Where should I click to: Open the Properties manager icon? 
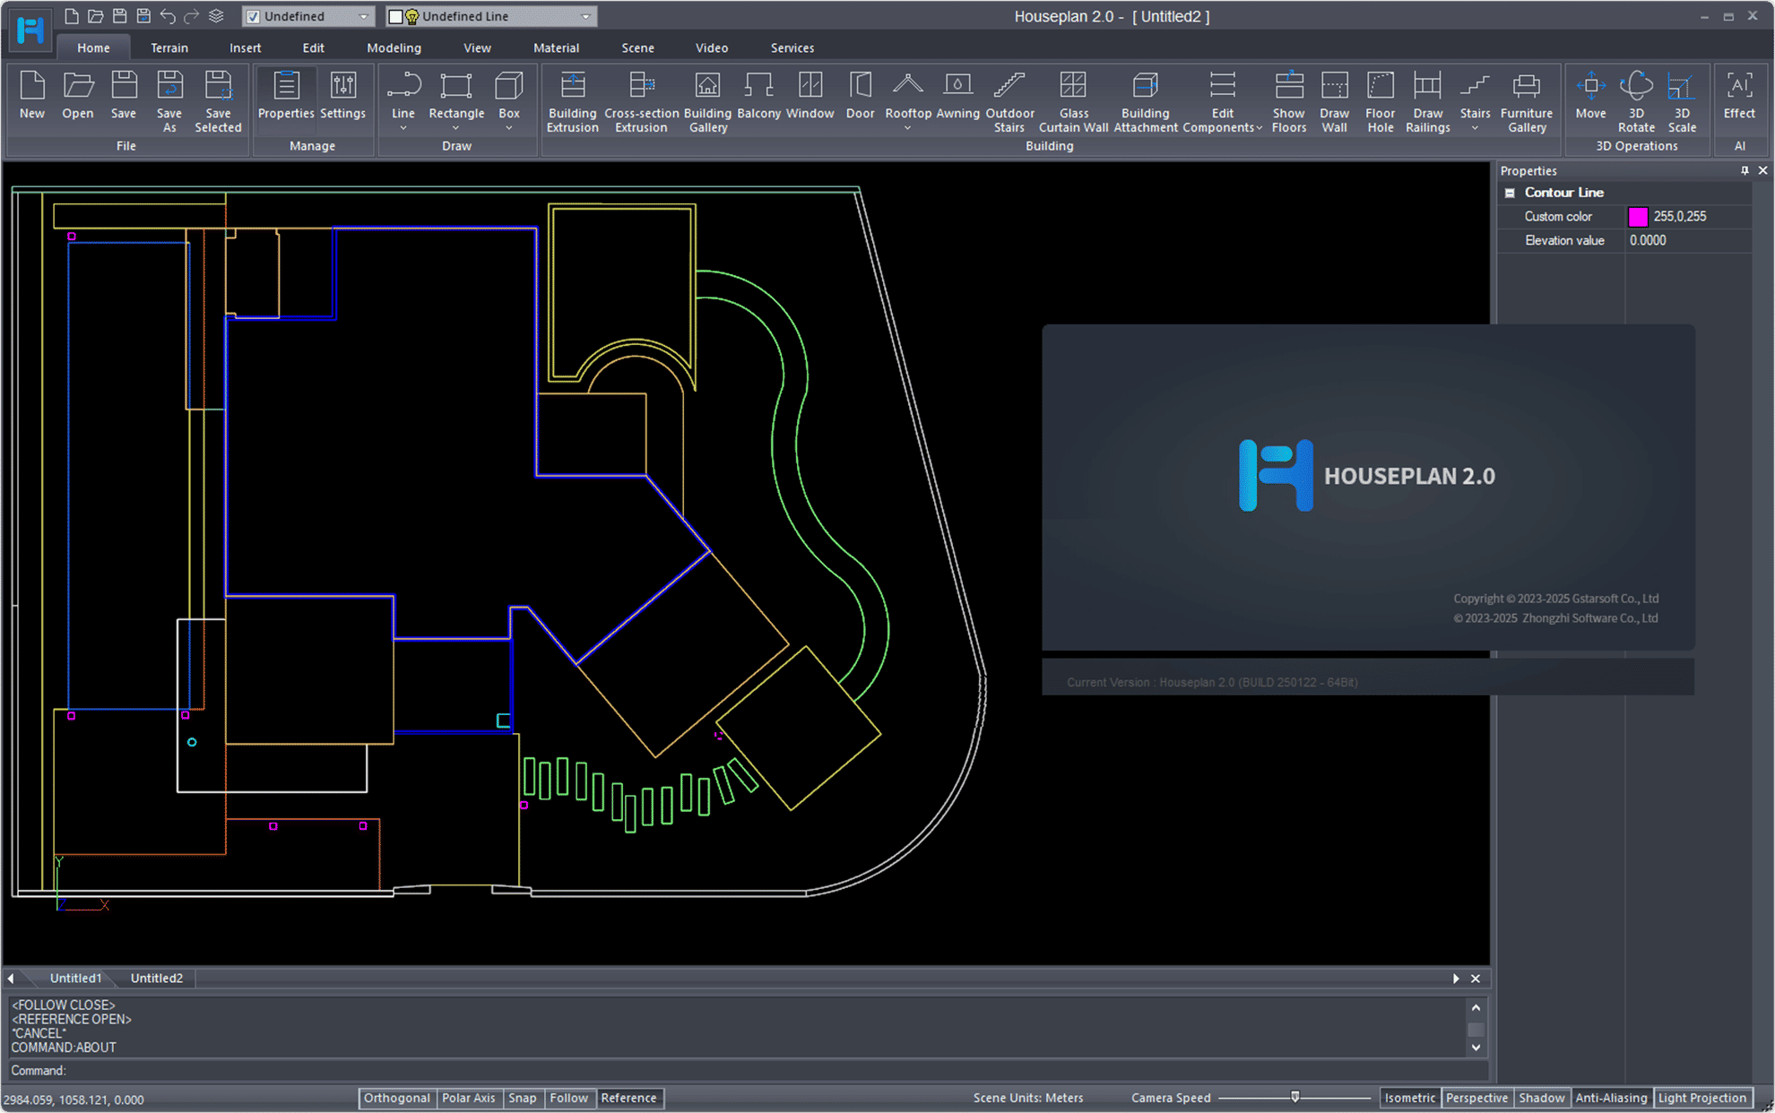(x=286, y=95)
